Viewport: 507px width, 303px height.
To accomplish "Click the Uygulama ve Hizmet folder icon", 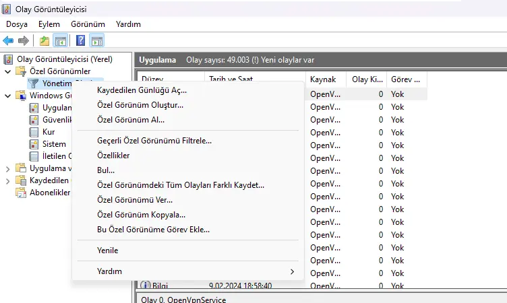I will click(x=21, y=168).
